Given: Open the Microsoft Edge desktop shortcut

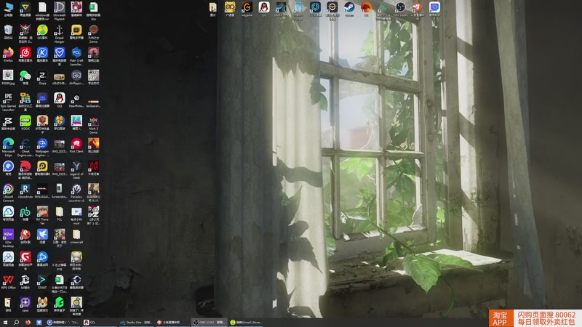Looking at the screenshot, I should point(8,147).
